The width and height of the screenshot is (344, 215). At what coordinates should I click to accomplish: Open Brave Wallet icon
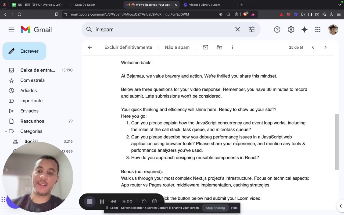click(x=317, y=14)
